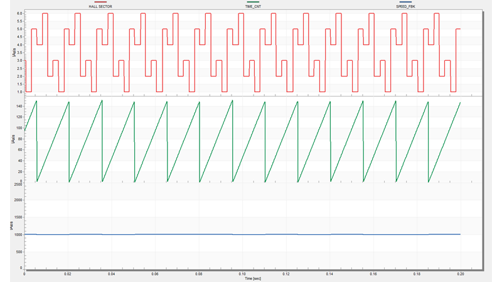Viewport: 502px width, 282px height.
Task: Click the Time [sec] axis title
Action: click(253, 278)
